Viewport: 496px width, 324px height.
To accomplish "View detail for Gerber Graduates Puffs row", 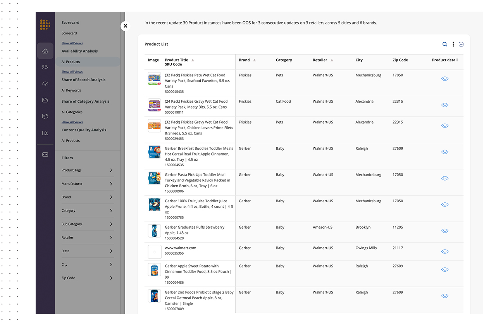I will point(445,231).
